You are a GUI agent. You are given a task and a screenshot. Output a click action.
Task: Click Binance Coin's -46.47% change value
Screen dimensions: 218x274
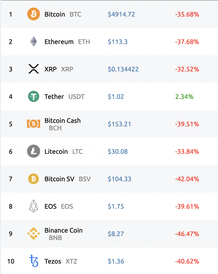point(187,234)
